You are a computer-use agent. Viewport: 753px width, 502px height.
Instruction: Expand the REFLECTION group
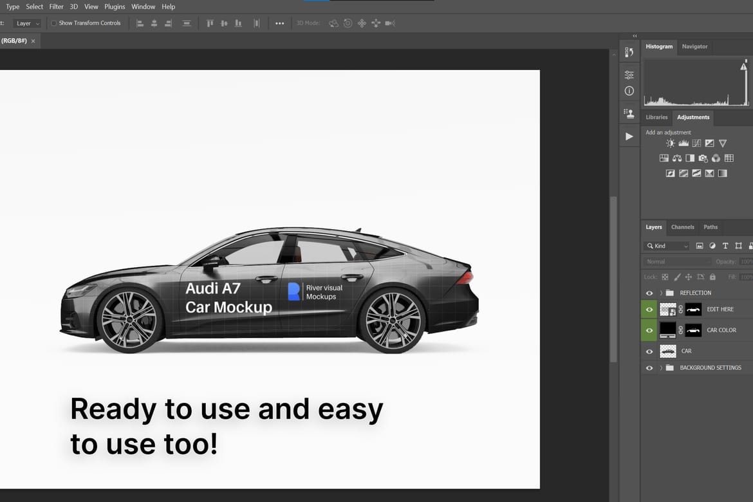click(x=661, y=293)
